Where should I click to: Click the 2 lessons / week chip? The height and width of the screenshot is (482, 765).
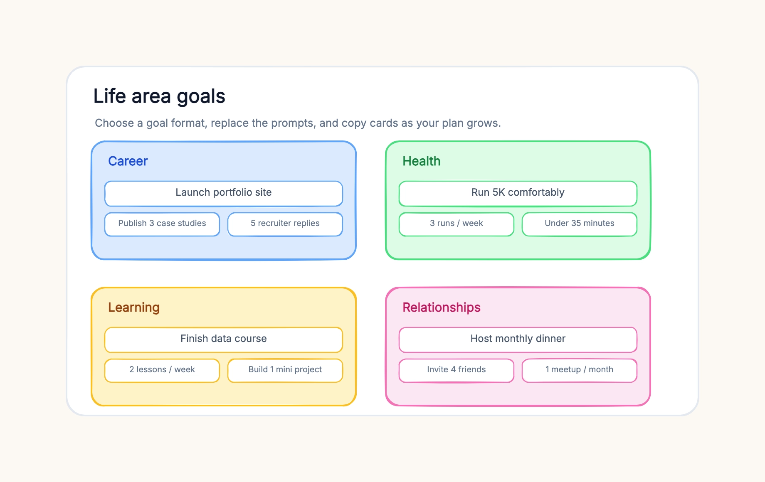pos(162,370)
